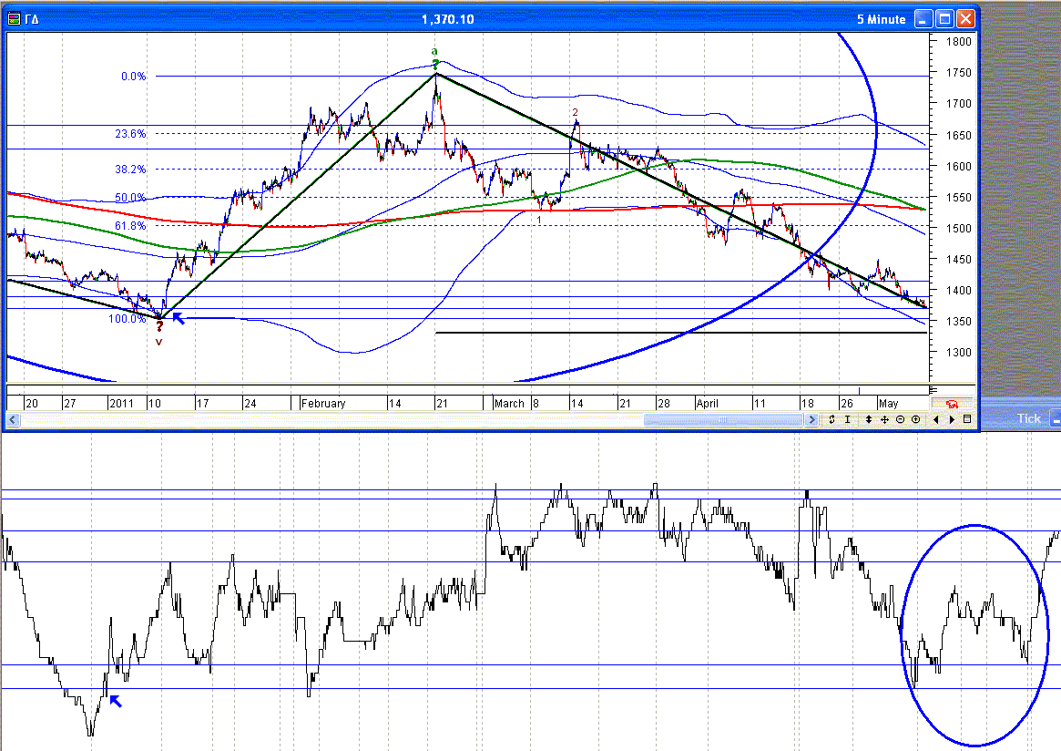Viewport: 1061px width, 751px height.
Task: Open the chart list menu icon
Action: tap(967, 419)
